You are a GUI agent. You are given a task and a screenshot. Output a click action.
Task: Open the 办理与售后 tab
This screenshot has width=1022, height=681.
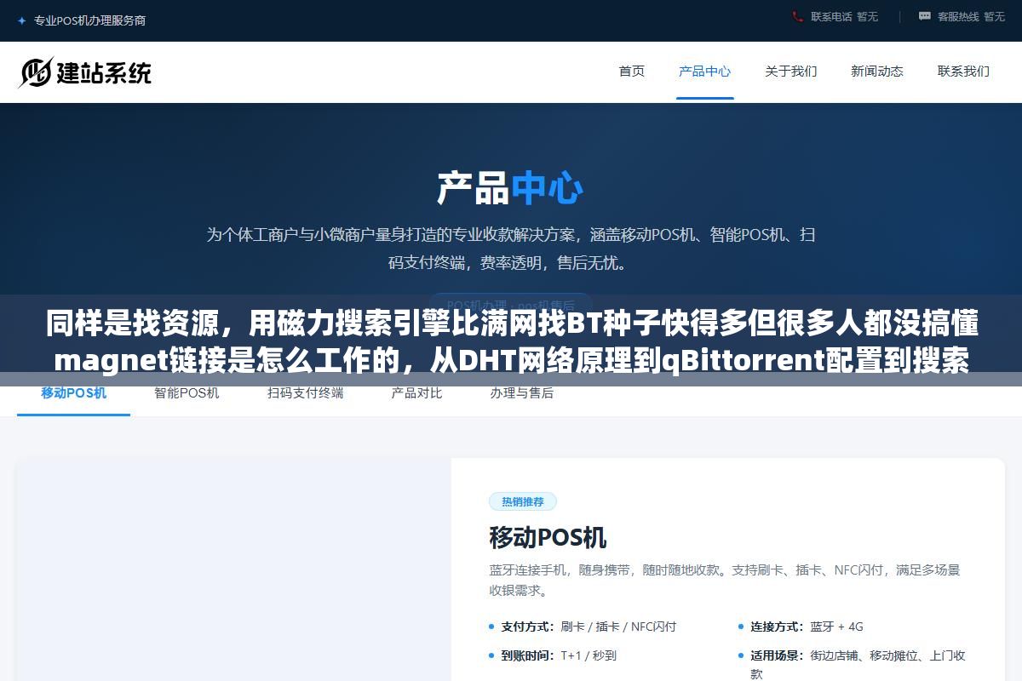point(522,393)
